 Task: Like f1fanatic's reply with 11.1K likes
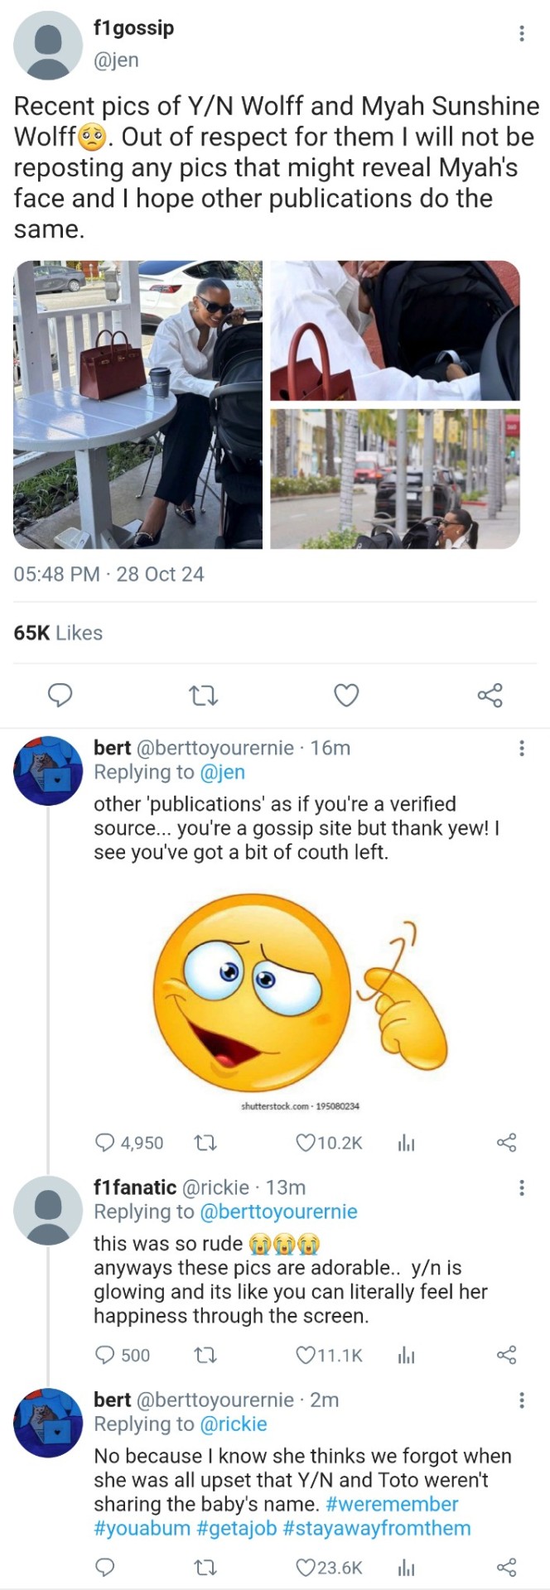tap(306, 1355)
